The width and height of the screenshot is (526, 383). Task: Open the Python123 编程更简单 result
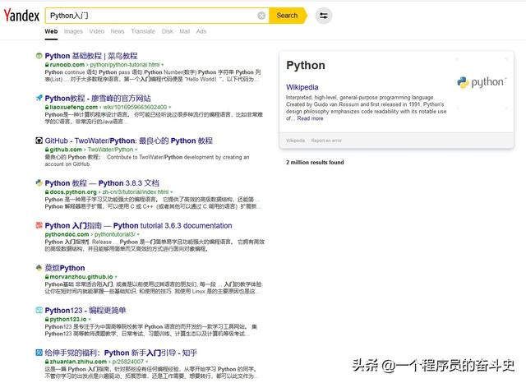point(85,310)
